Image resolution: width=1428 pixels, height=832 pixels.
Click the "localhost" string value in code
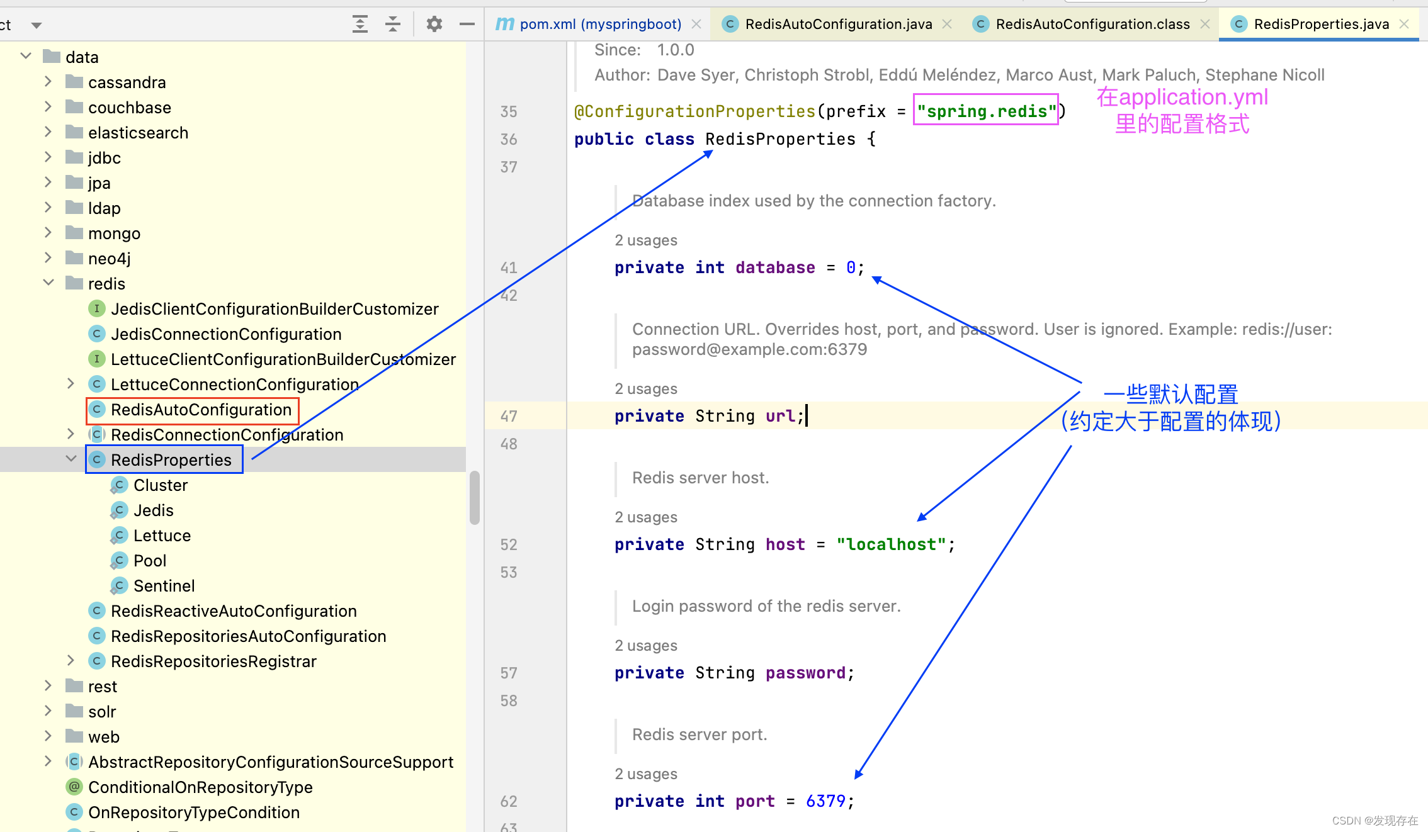point(891,544)
